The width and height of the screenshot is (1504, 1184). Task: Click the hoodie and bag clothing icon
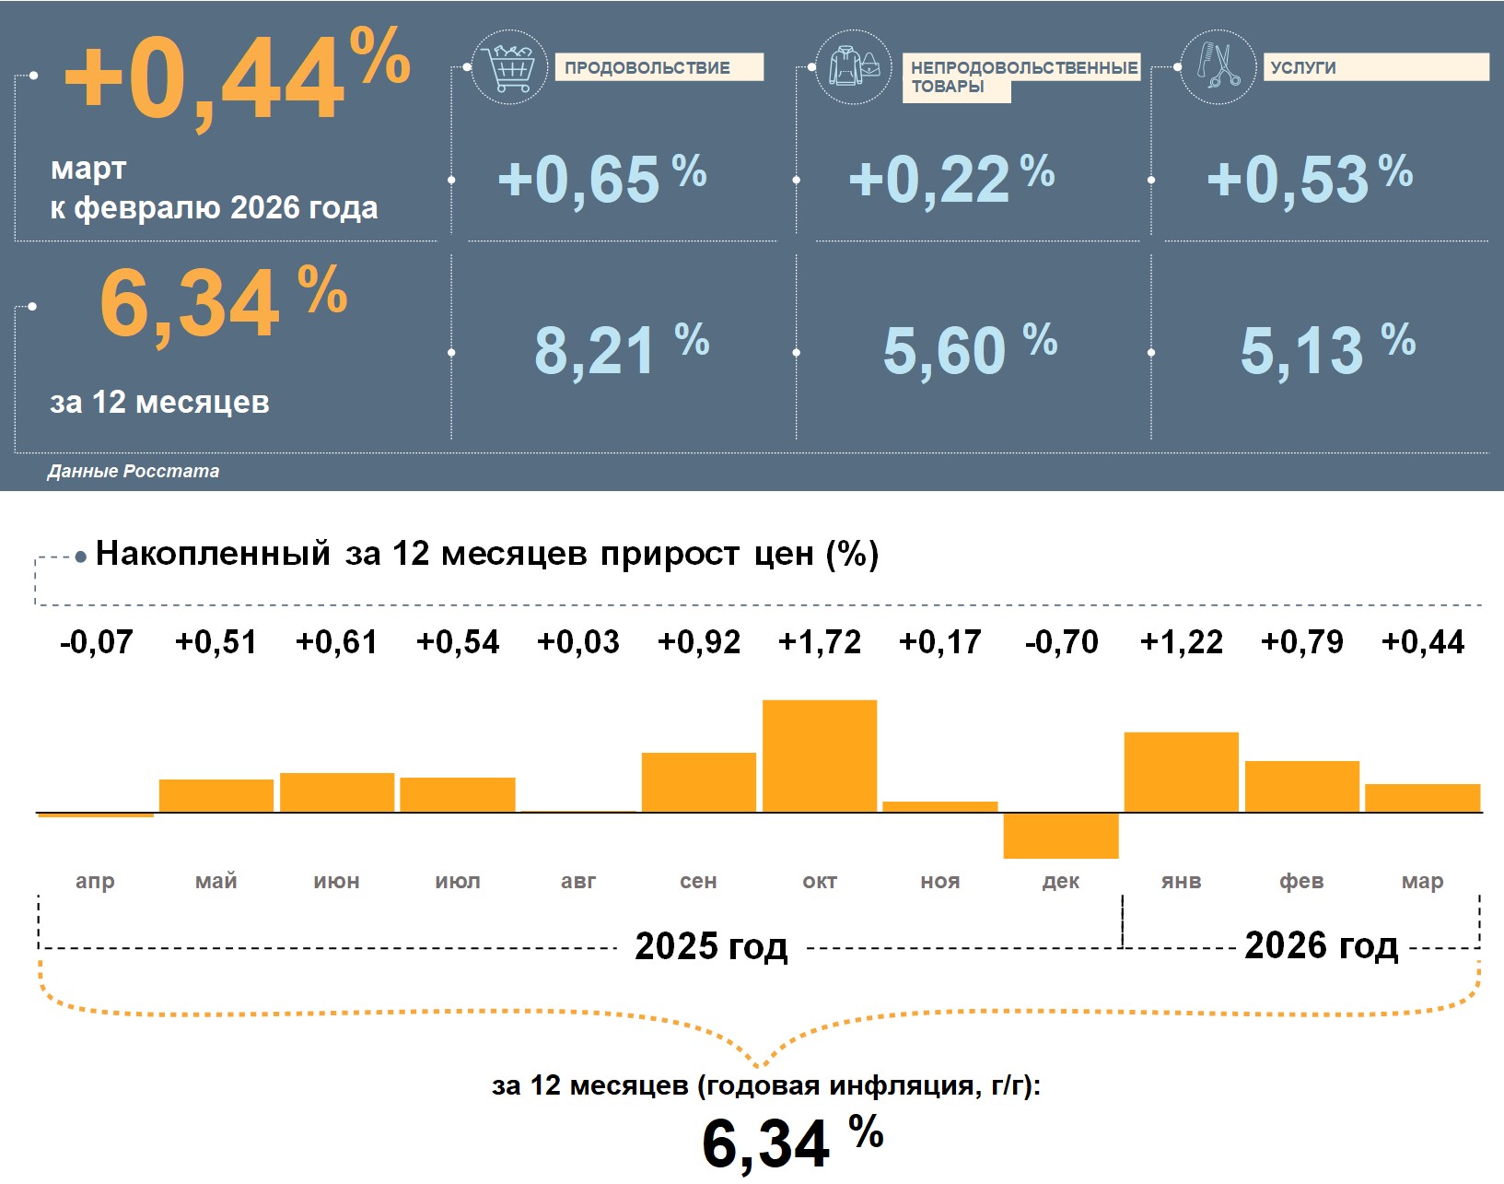click(853, 67)
